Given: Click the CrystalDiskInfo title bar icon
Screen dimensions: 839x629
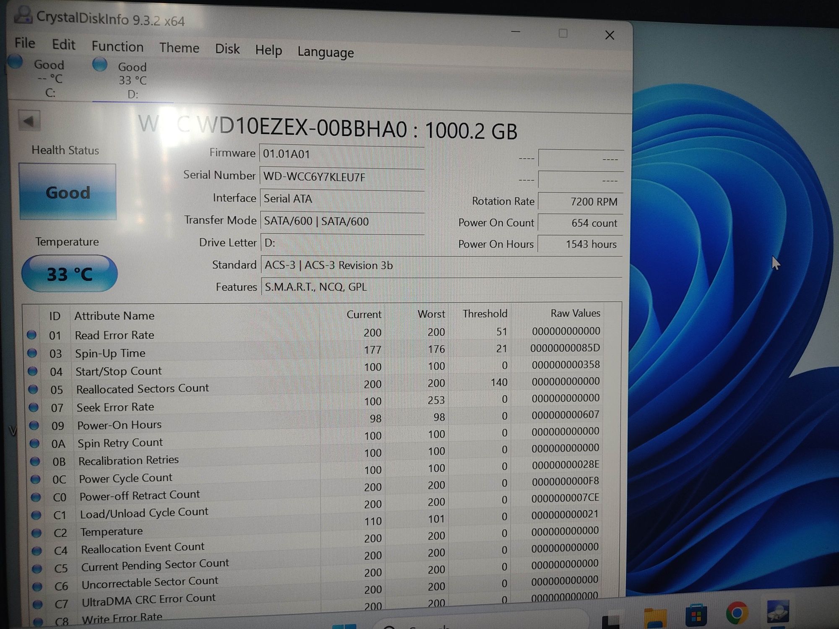Looking at the screenshot, I should pyautogui.click(x=23, y=16).
